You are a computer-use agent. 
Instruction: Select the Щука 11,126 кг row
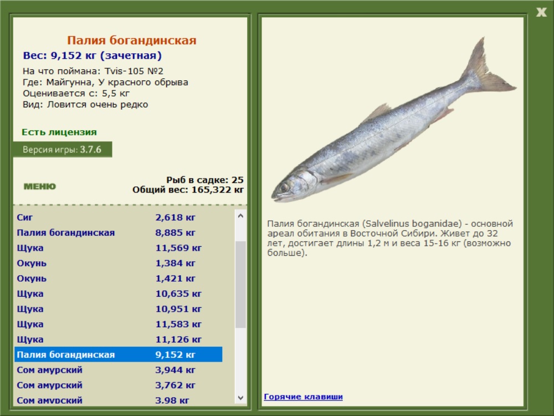tap(119, 339)
